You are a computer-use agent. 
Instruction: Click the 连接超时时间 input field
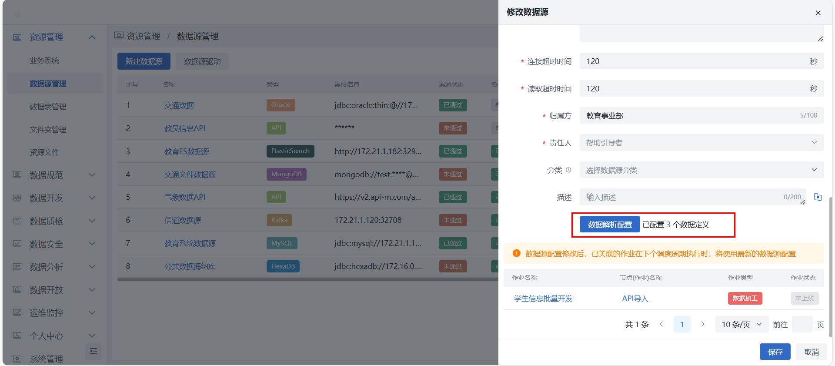(x=701, y=61)
